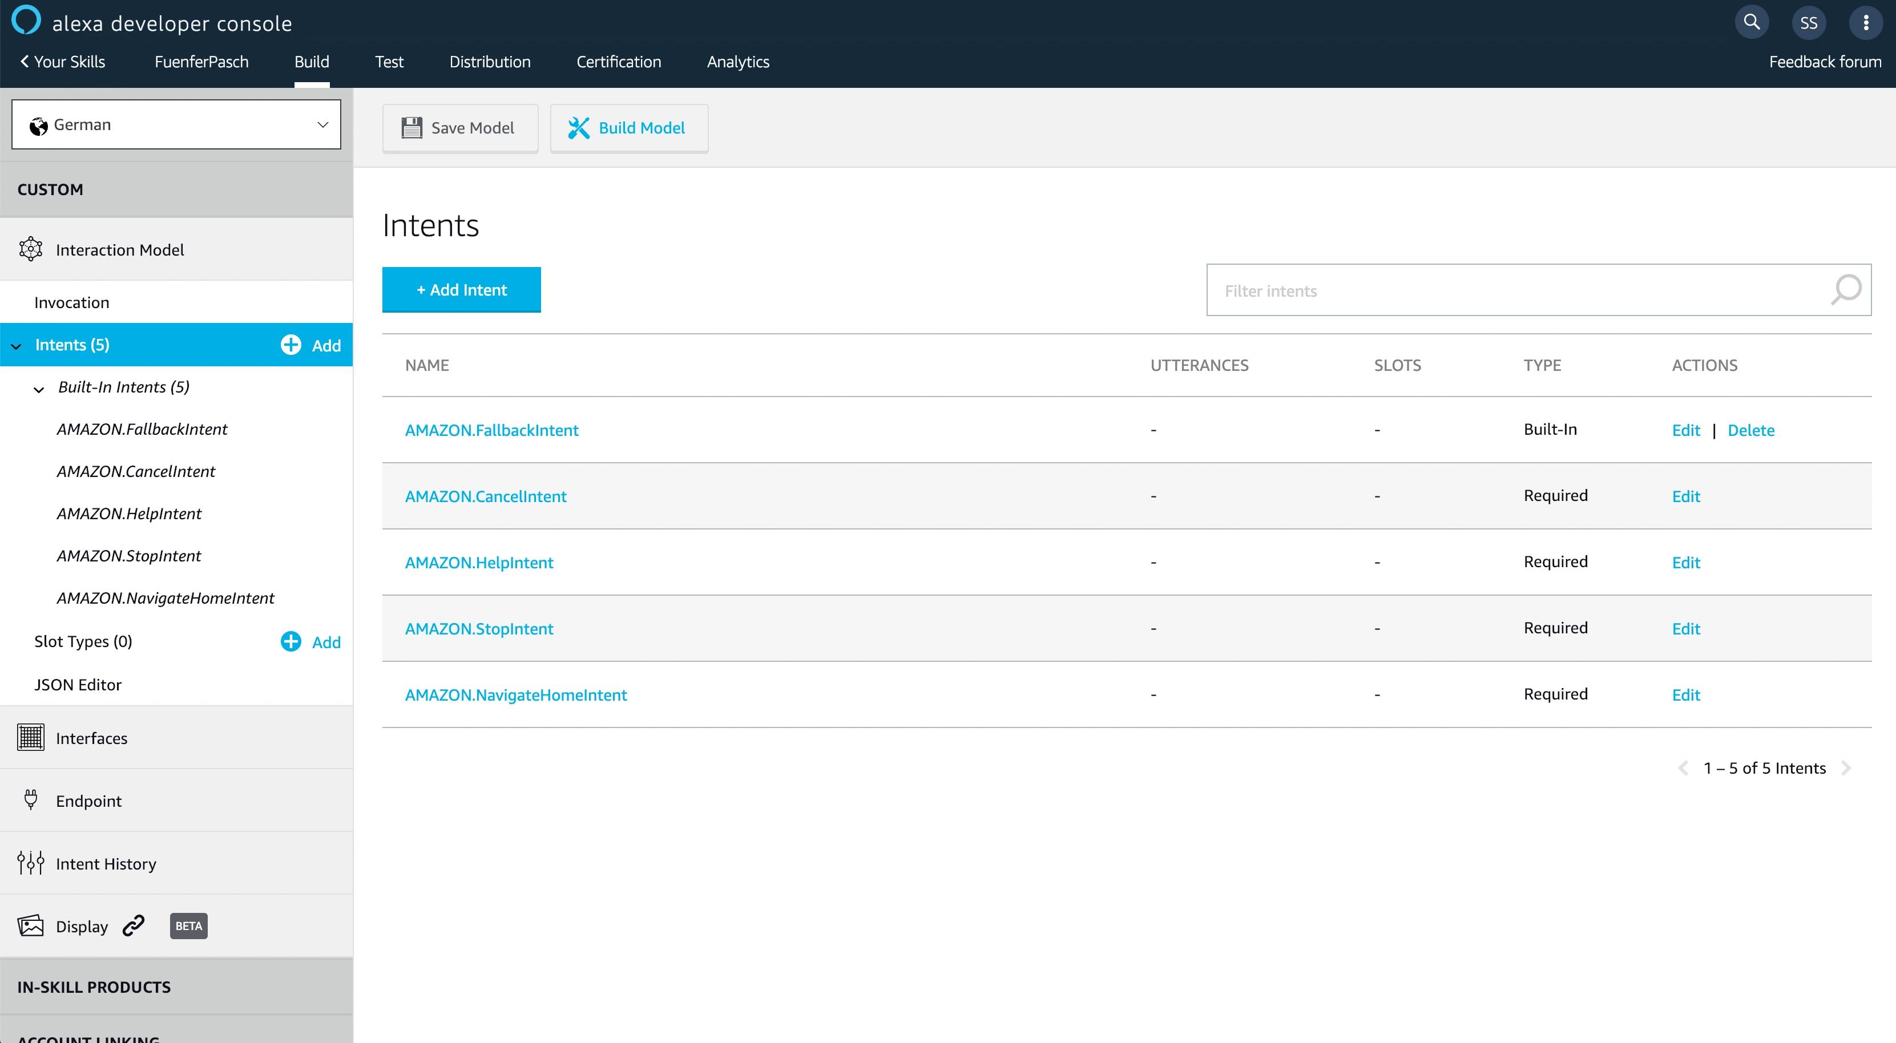Click the globe icon in language selector

point(38,127)
